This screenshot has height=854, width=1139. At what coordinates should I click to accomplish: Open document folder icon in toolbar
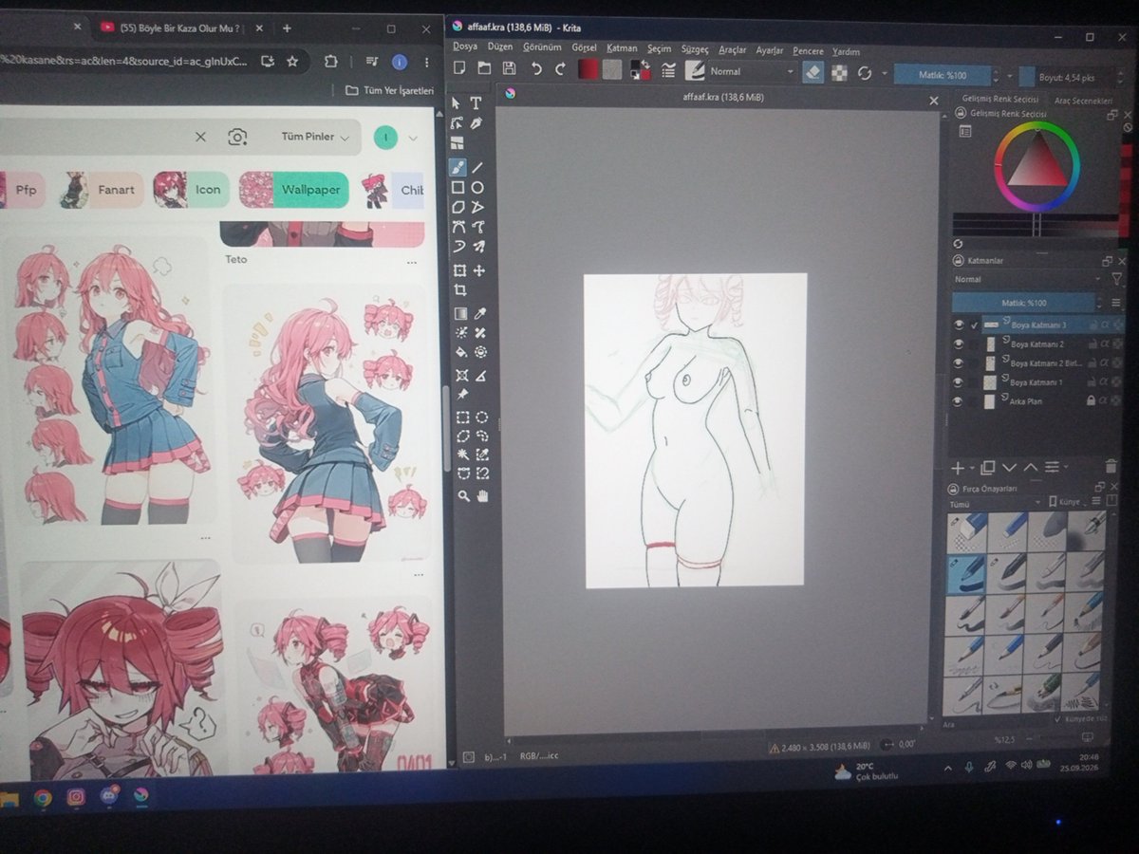[484, 68]
